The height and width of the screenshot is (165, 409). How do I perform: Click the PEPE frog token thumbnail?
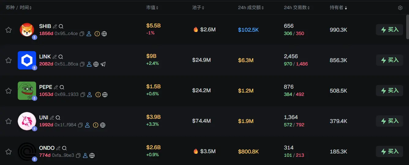click(x=27, y=91)
